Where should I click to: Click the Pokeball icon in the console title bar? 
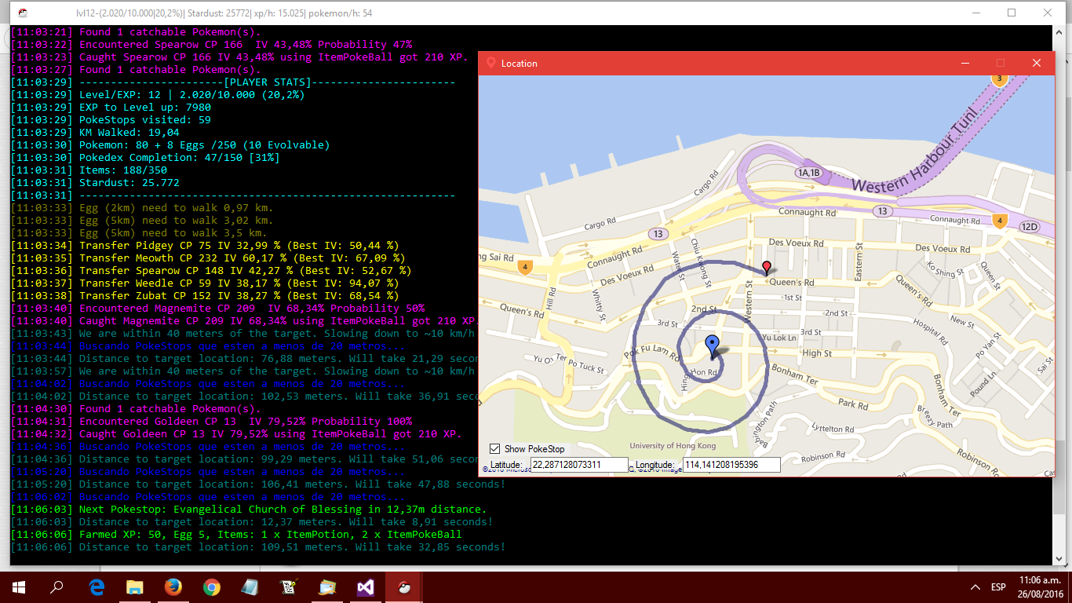[23, 13]
